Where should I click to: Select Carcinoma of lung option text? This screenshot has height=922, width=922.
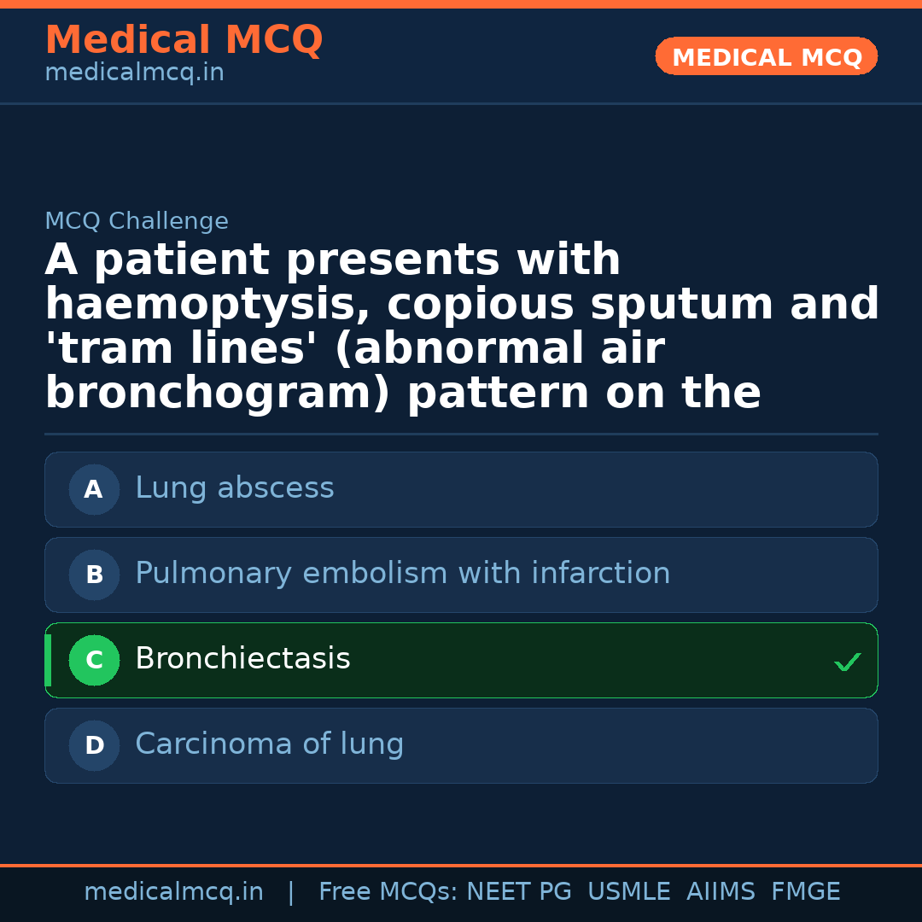[269, 744]
